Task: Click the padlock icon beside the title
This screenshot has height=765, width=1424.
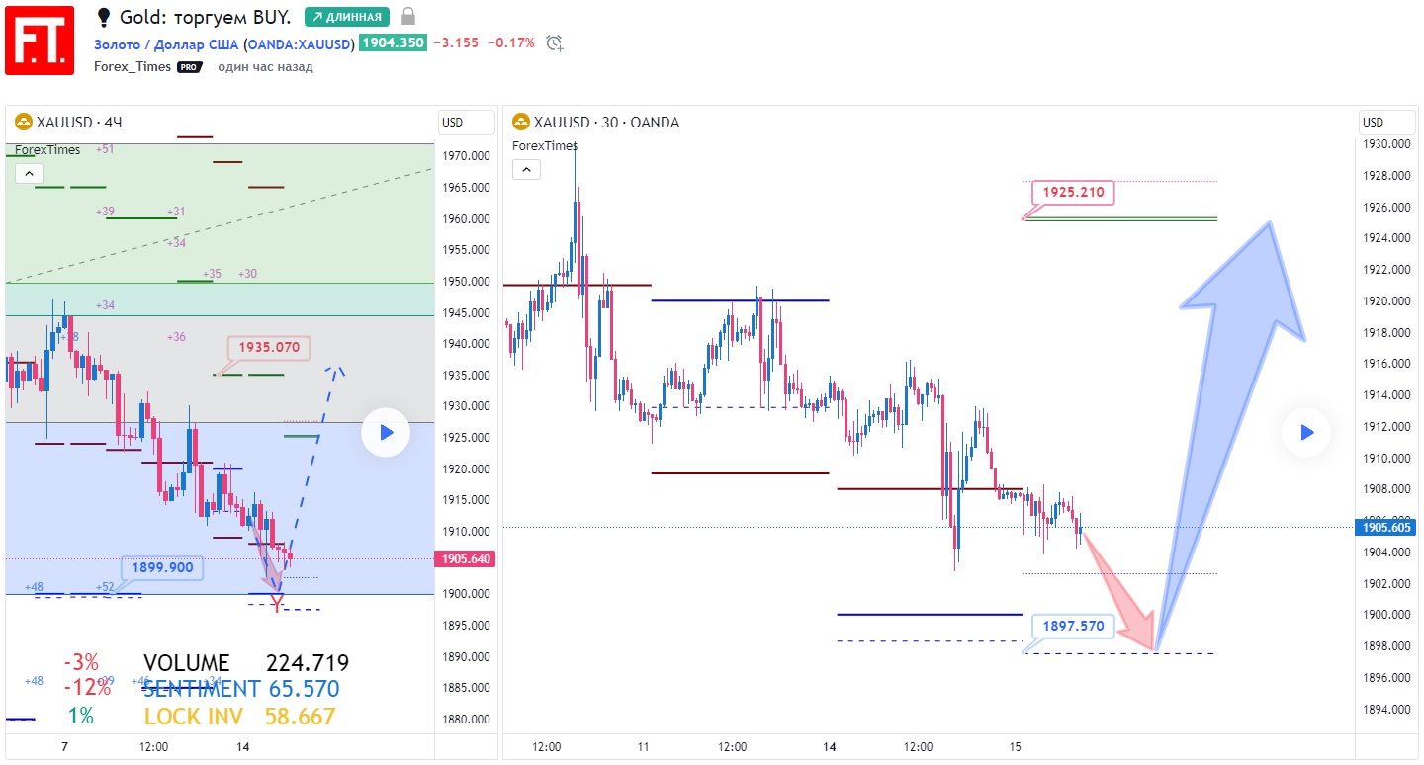Action: [x=408, y=17]
